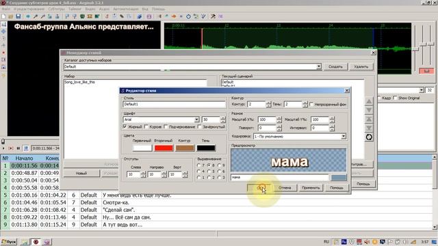Click the crosshair drag tool in sidebar
The width and height of the screenshot is (438, 246).
pos(3,31)
